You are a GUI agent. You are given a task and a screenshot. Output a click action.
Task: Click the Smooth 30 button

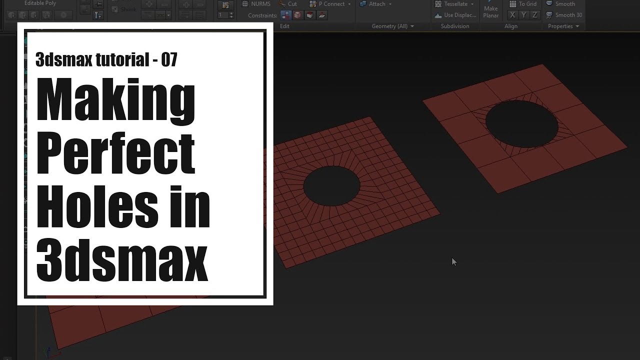563,15
